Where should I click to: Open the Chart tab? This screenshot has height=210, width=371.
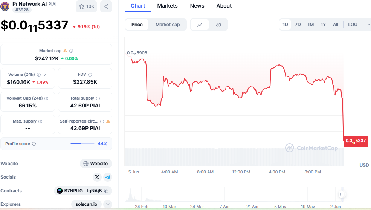tap(138, 6)
